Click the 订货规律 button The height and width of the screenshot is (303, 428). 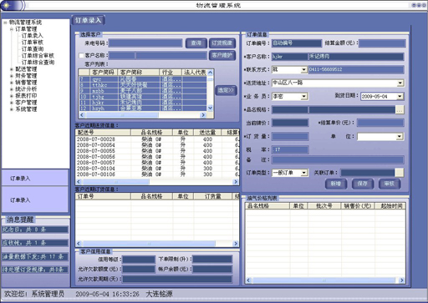[x=222, y=43]
